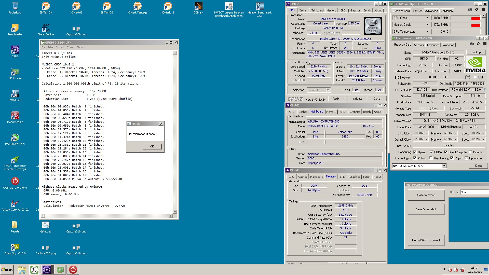Open the CPU-Z Socket #1 selection dropdown
The width and height of the screenshot is (489, 275).
[x=328, y=90]
